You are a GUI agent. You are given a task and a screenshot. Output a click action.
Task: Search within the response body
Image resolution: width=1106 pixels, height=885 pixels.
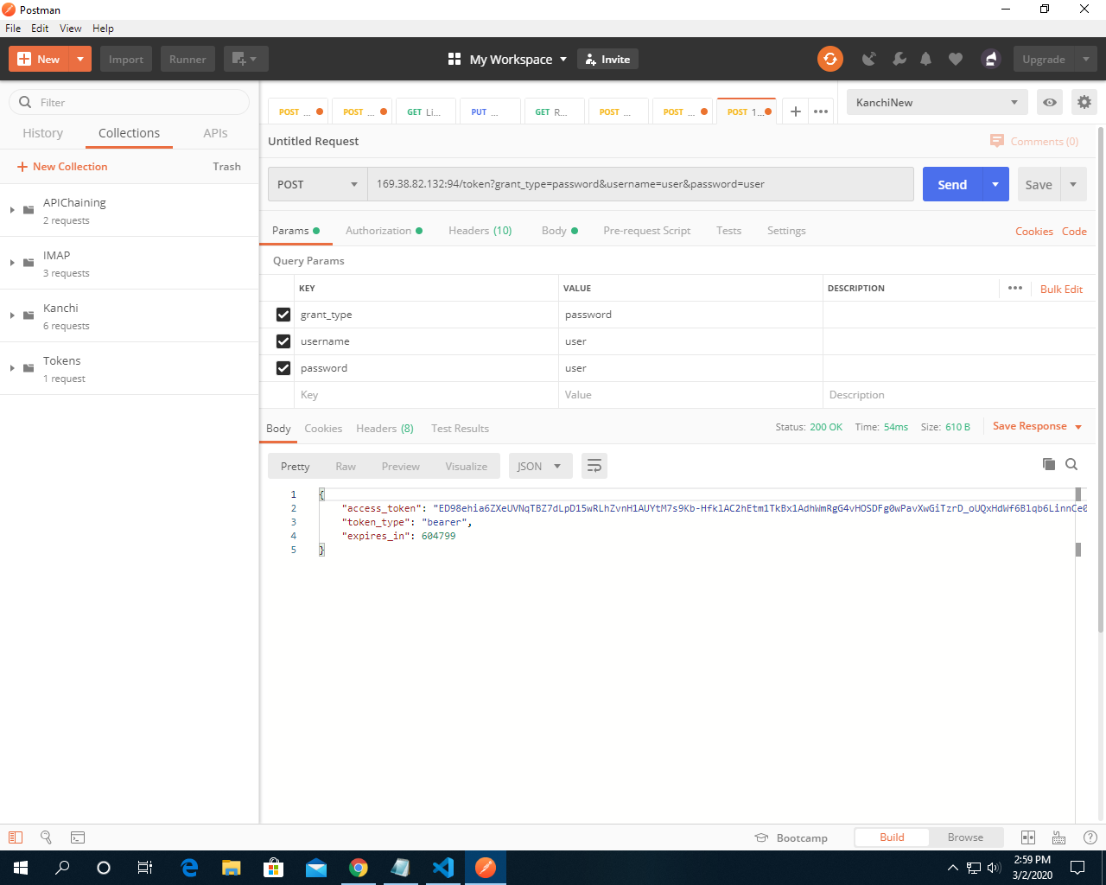1071,464
